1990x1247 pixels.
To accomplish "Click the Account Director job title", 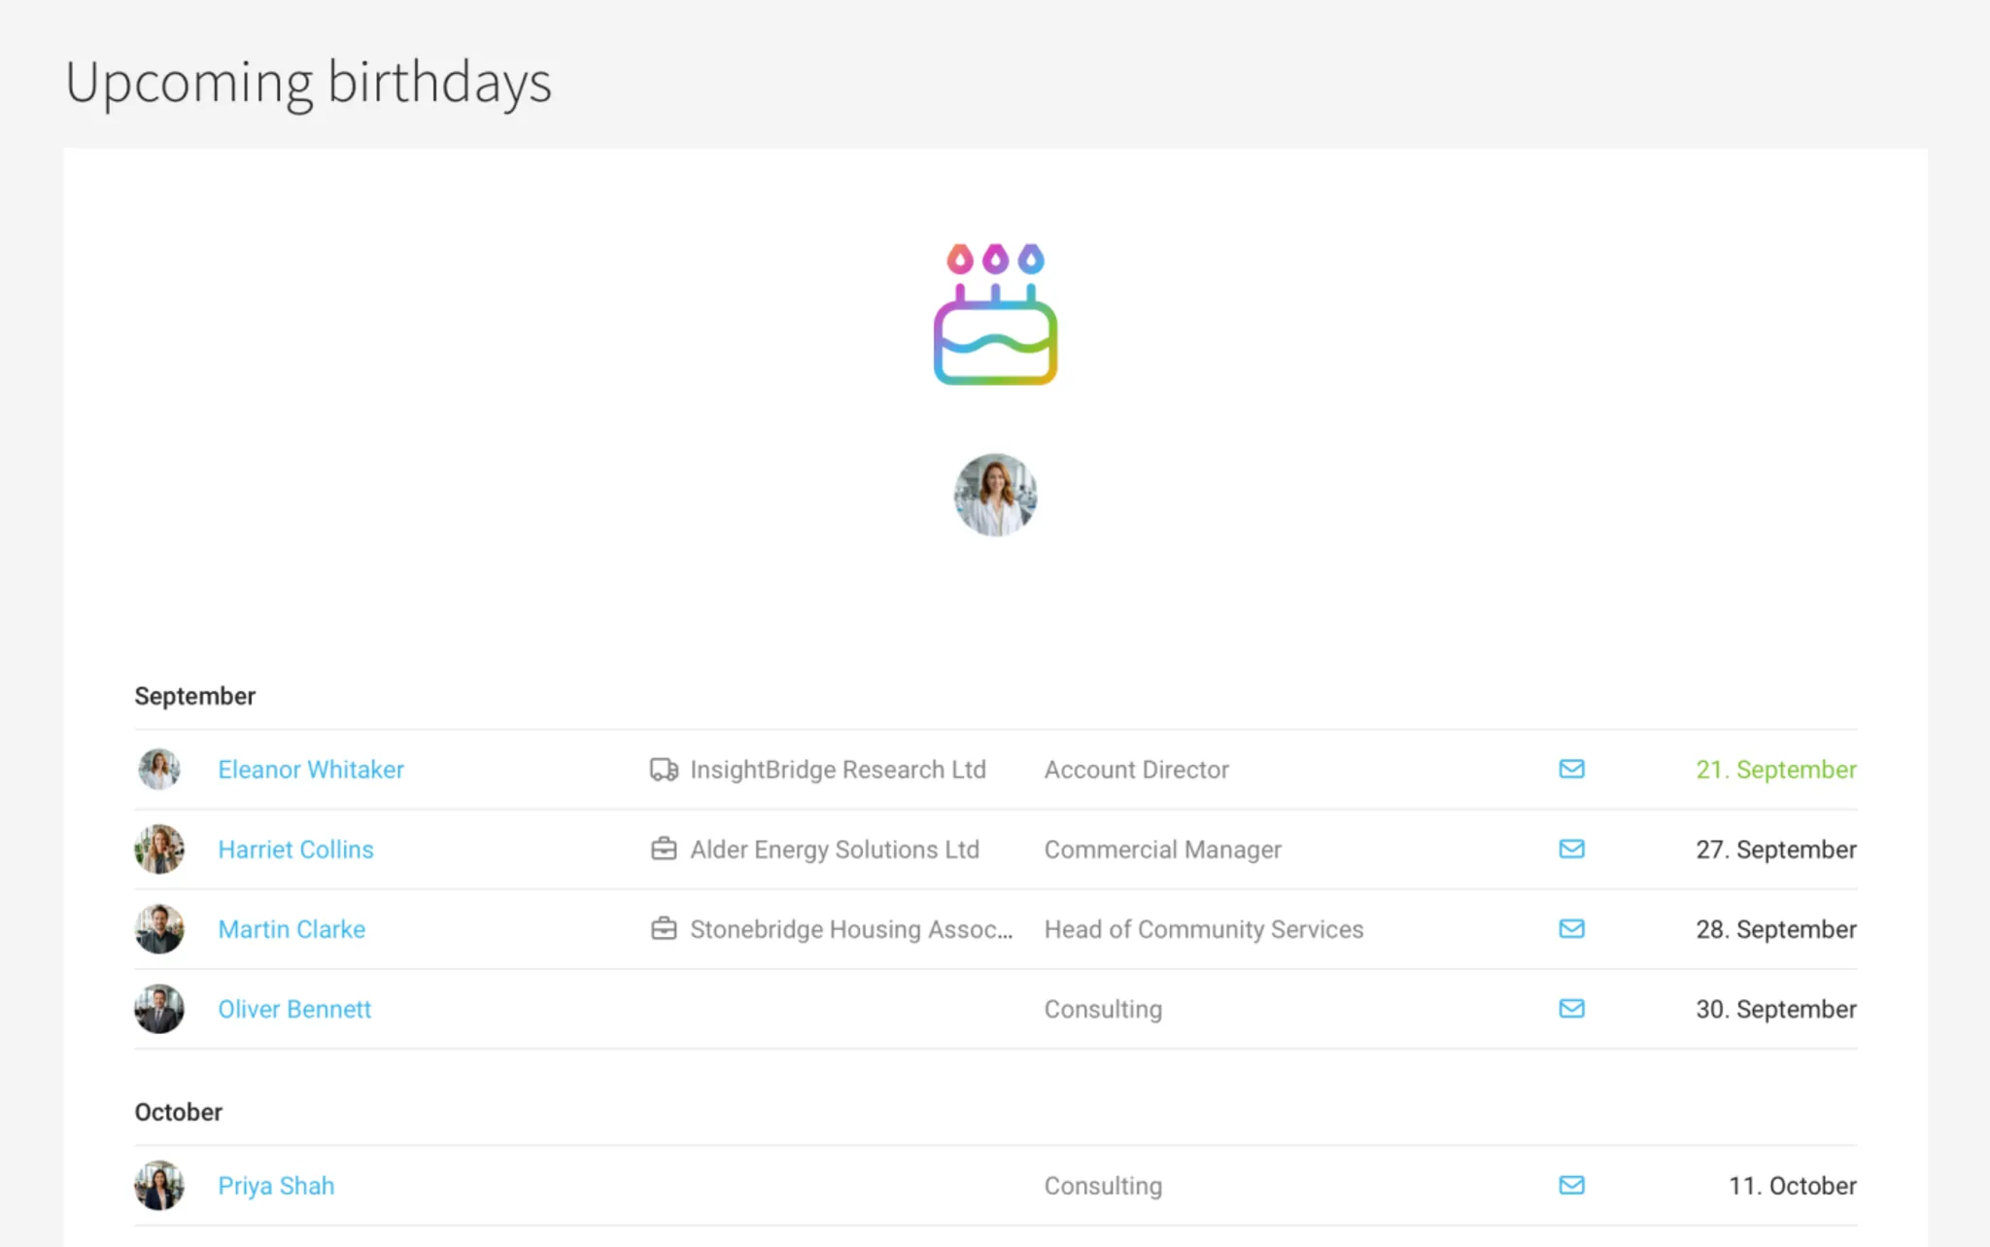I will coord(1137,770).
